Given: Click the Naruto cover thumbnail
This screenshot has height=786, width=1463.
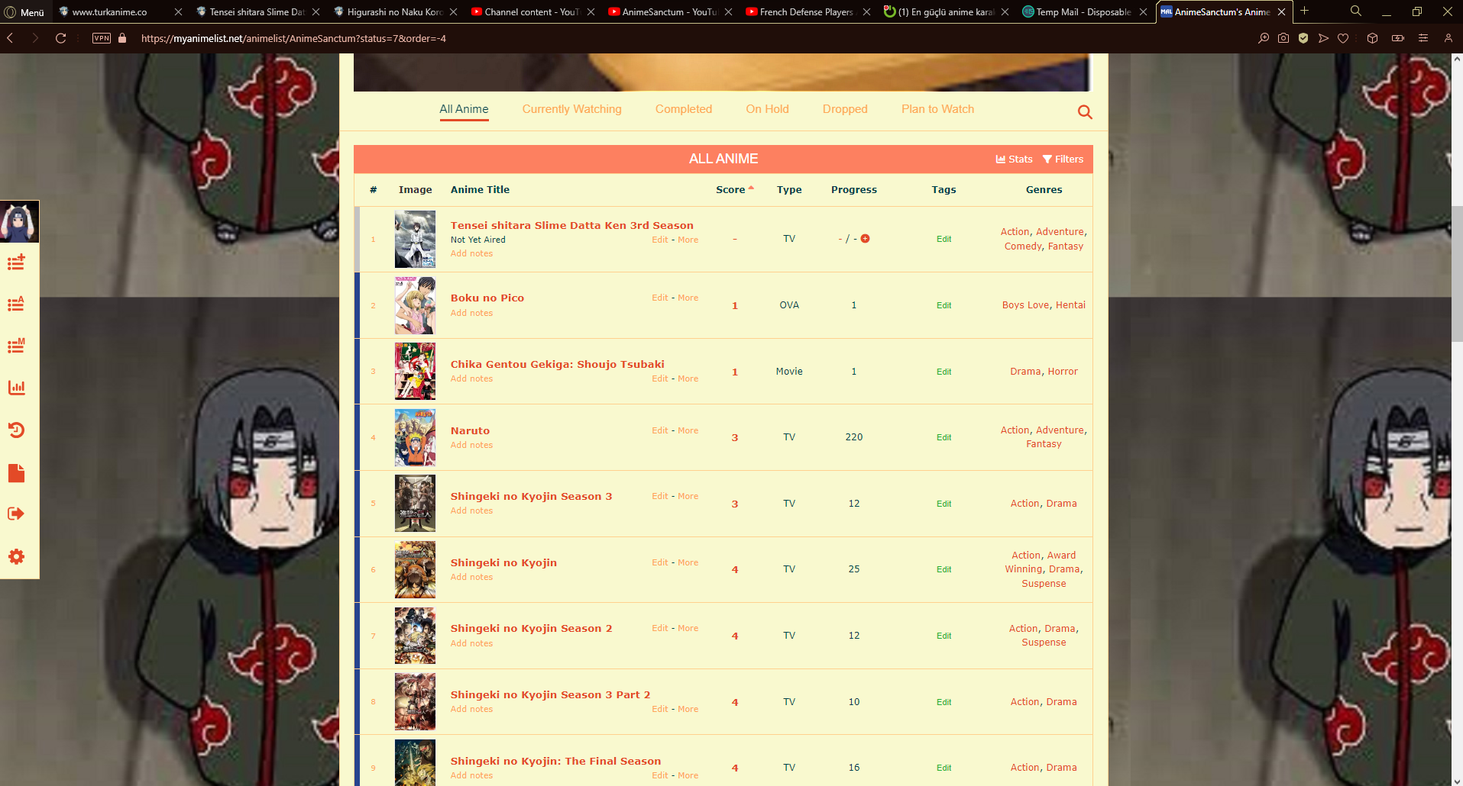Looking at the screenshot, I should tap(415, 437).
